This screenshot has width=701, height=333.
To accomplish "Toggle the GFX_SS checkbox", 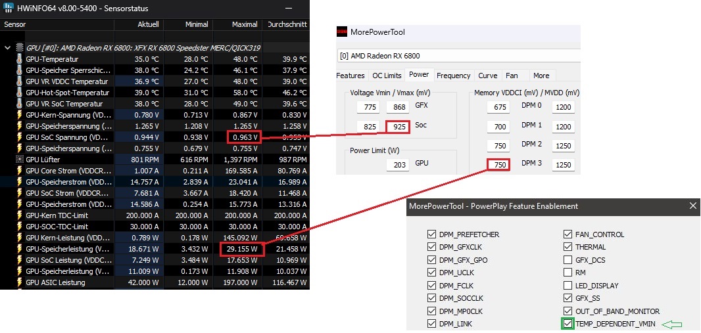I will tap(568, 298).
